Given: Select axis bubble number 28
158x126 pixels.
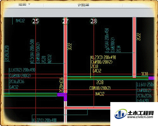Looking at the screenshot, I should point(94,21).
